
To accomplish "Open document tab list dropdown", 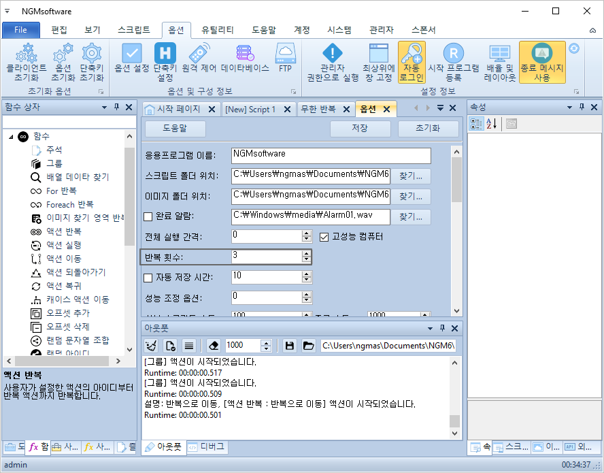I will [x=440, y=108].
